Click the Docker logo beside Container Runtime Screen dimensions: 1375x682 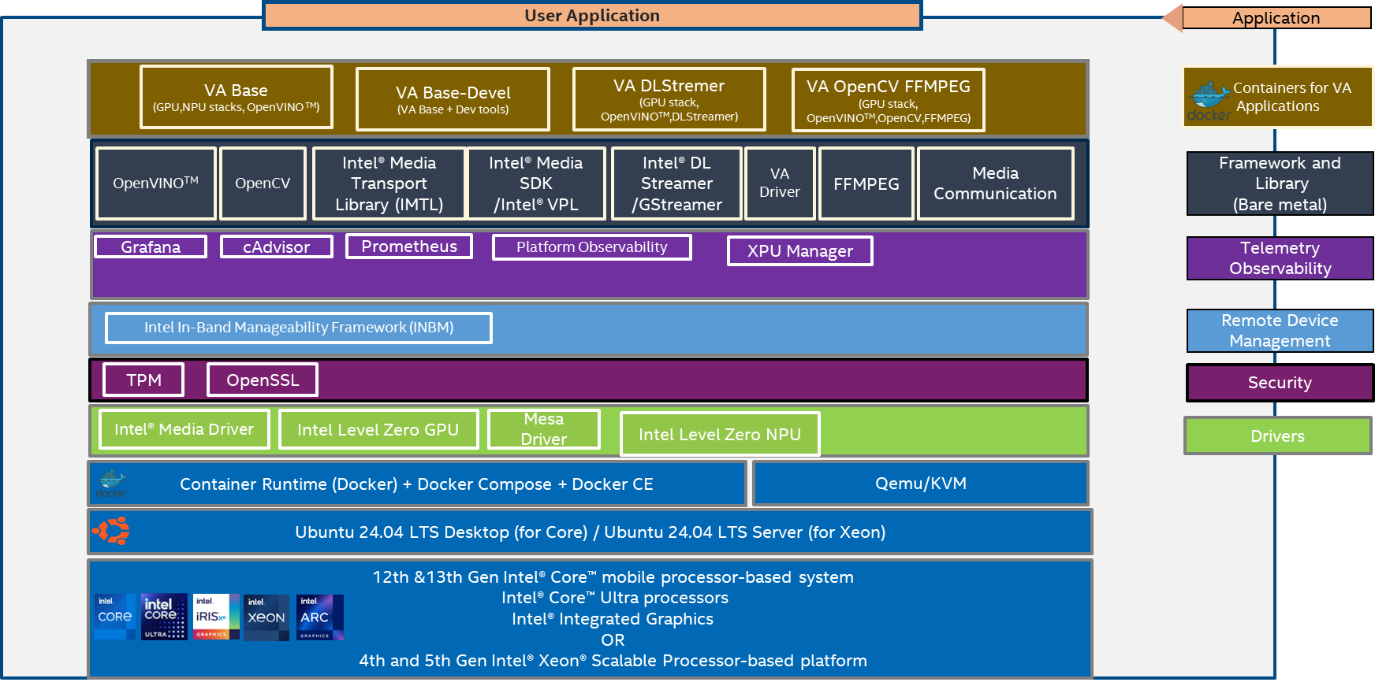click(x=111, y=484)
